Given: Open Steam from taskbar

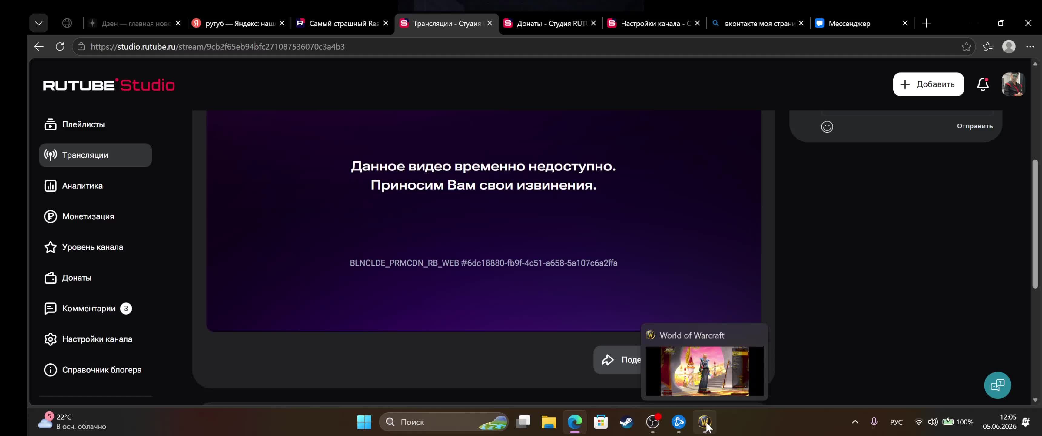Looking at the screenshot, I should pos(627,422).
